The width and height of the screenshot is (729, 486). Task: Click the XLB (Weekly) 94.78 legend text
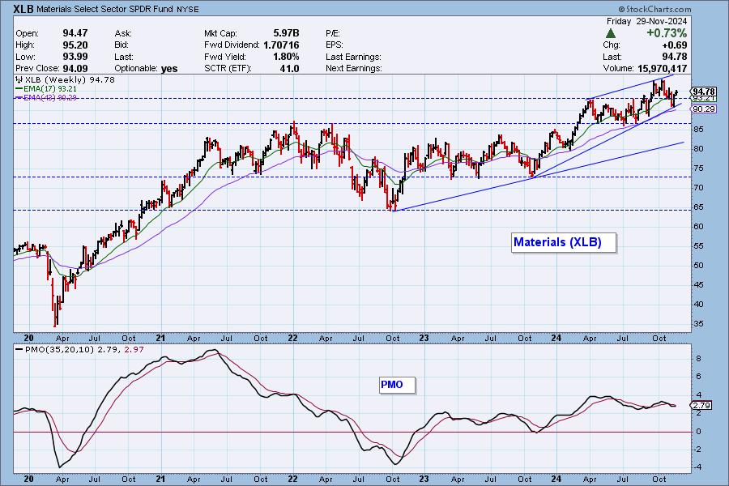[x=70, y=79]
